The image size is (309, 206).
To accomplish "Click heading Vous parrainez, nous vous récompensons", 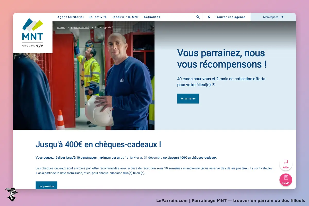I will point(222,59).
